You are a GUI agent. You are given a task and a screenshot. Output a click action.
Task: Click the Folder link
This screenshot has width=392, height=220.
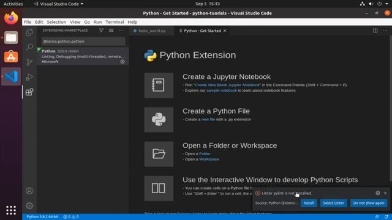click(205, 154)
